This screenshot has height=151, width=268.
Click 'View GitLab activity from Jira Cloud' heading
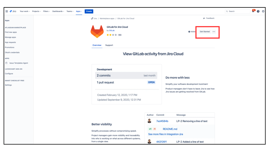[x=153, y=54]
